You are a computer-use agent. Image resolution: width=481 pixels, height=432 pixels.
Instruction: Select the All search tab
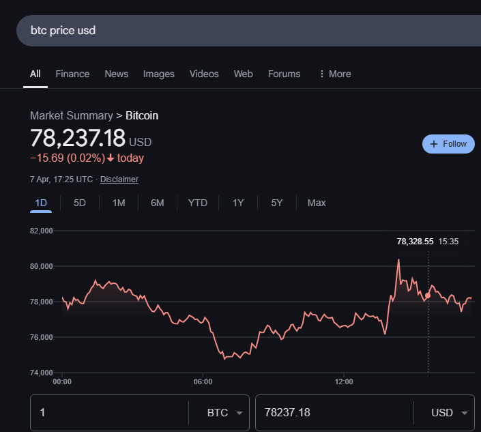tap(35, 74)
